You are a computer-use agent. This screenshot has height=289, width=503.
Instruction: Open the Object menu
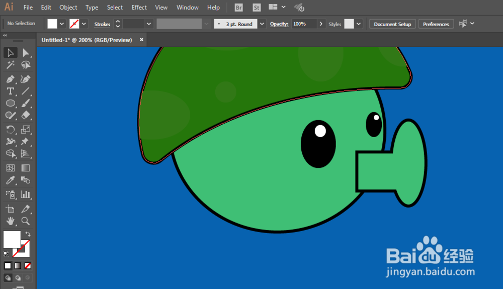[x=68, y=8]
